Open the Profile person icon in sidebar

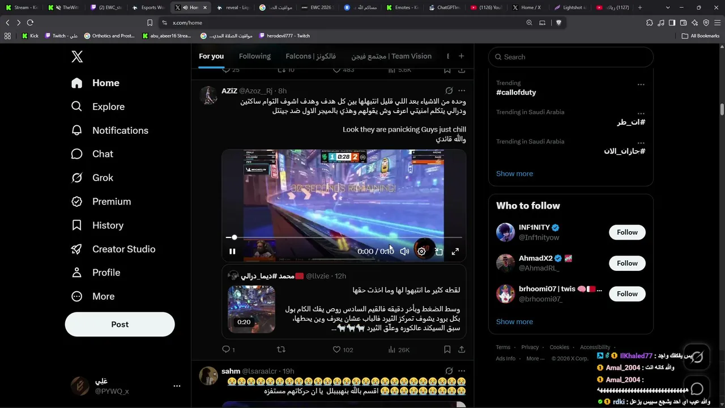click(77, 273)
